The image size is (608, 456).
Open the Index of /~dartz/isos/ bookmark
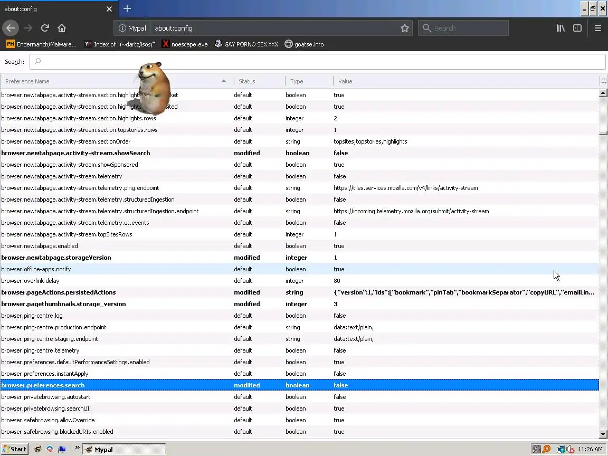[120, 44]
